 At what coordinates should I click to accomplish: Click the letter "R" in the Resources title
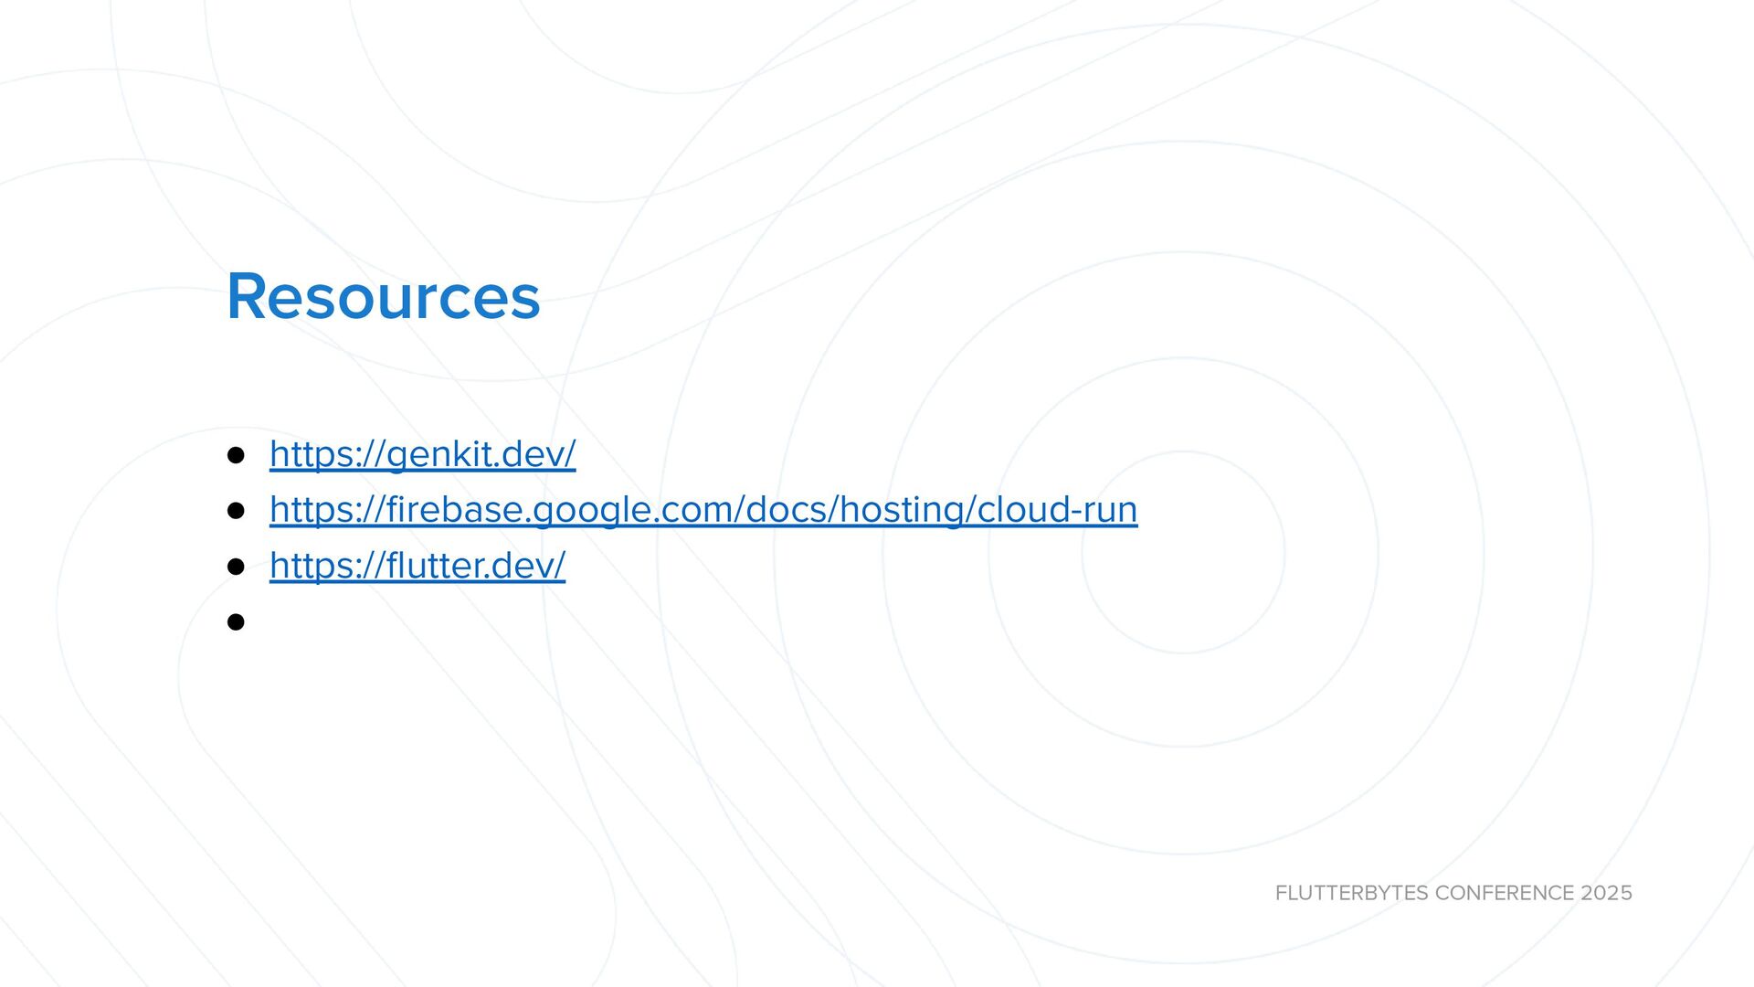(x=245, y=297)
